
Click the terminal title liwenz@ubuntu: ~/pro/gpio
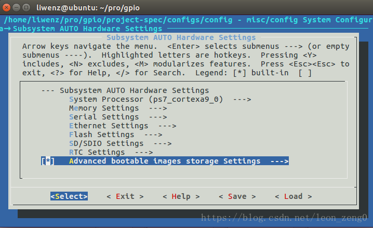[x=88, y=8]
